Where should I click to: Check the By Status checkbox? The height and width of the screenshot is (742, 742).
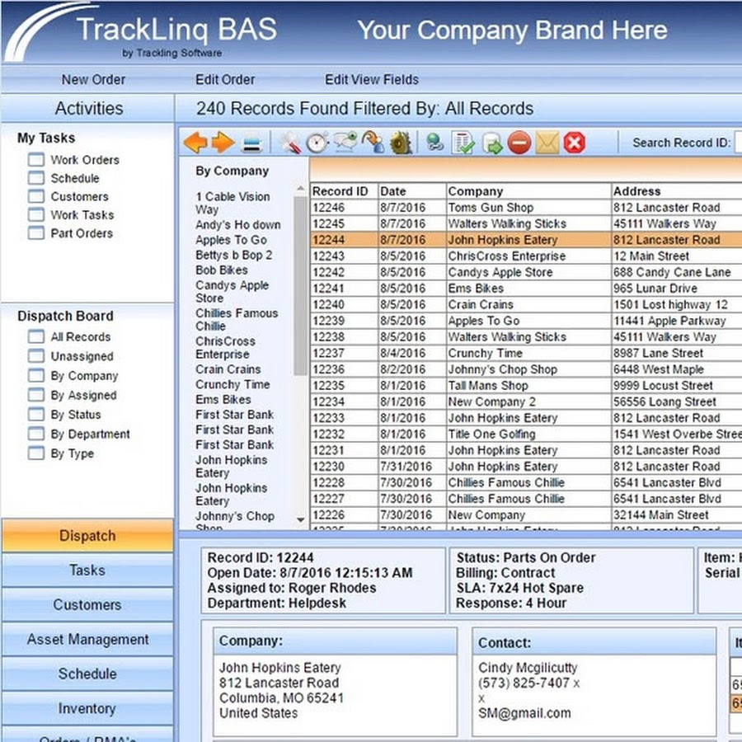tap(36, 414)
